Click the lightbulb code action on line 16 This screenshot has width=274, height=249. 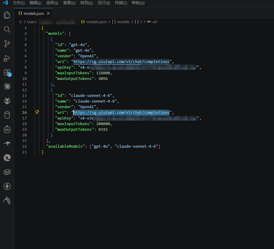[37, 112]
